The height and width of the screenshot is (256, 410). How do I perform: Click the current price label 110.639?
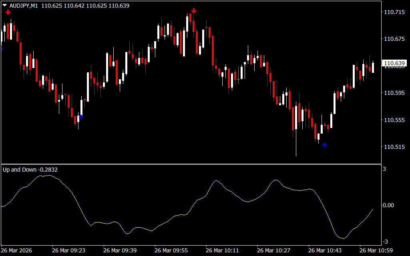pyautogui.click(x=394, y=63)
